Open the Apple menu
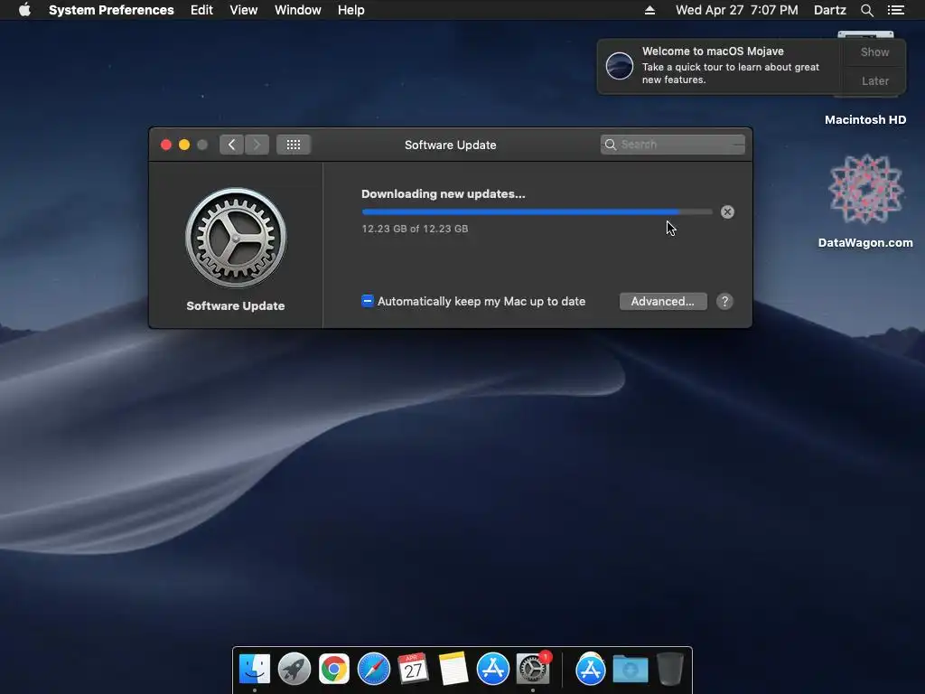Viewport: 925px width, 694px height. coord(24,10)
